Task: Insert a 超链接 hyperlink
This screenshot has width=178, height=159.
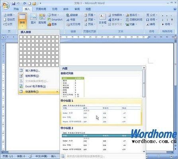Action: coord(72,15)
